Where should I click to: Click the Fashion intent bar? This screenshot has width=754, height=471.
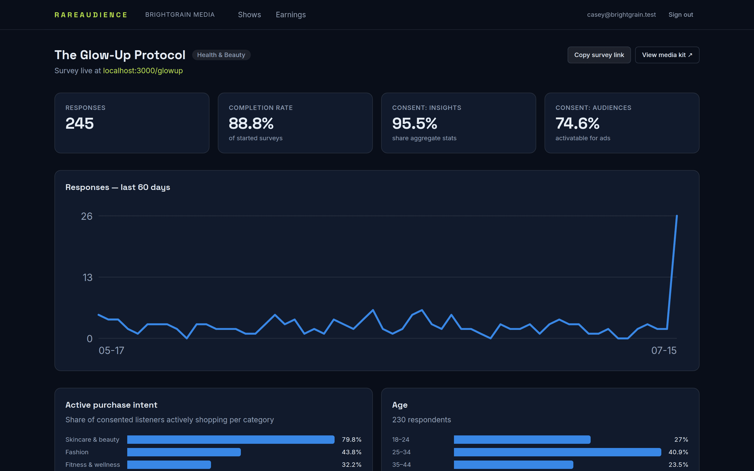[184, 452]
